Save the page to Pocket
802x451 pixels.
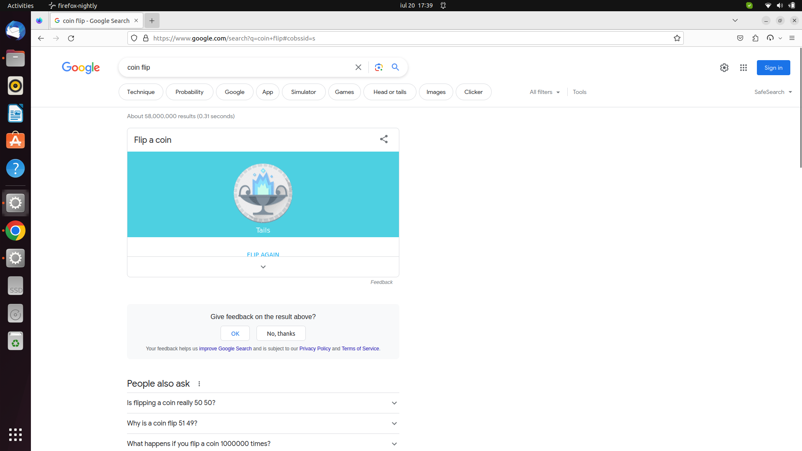pyautogui.click(x=740, y=38)
